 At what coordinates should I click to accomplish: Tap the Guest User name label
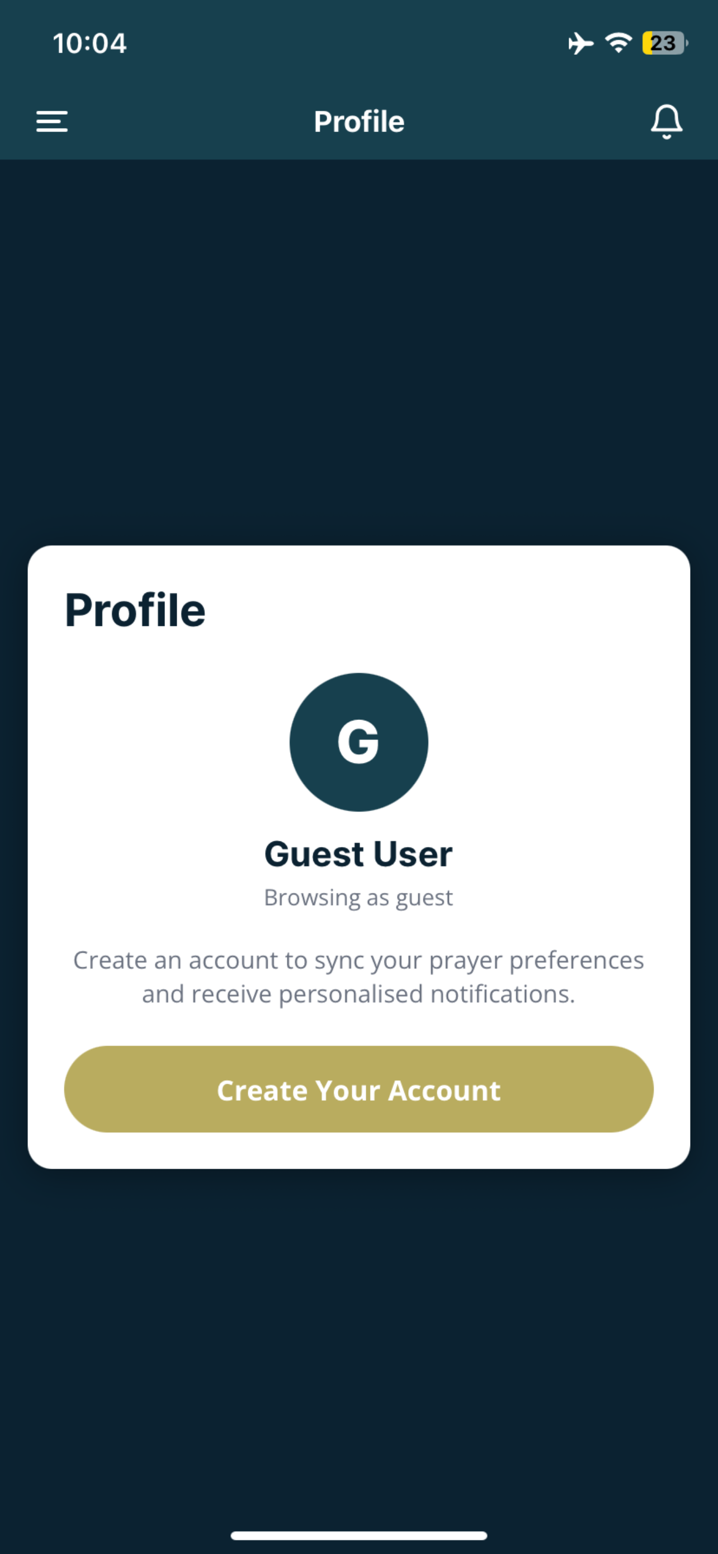click(358, 854)
